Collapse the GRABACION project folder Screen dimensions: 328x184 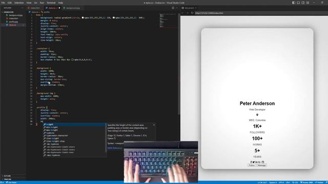tap(8, 12)
